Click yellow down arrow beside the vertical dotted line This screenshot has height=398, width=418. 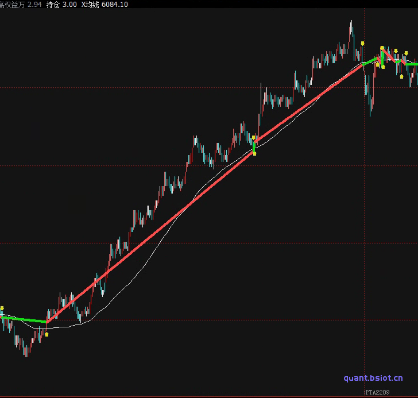coord(362,43)
